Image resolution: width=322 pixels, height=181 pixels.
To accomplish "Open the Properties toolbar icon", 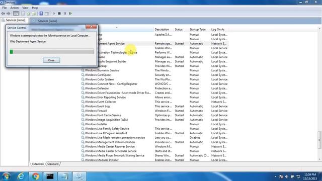I will (x=23, y=14).
